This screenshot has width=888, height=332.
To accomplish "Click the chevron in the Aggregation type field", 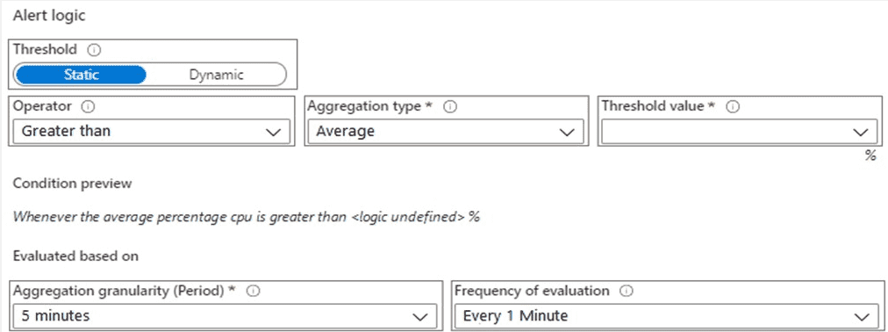I will [x=567, y=132].
